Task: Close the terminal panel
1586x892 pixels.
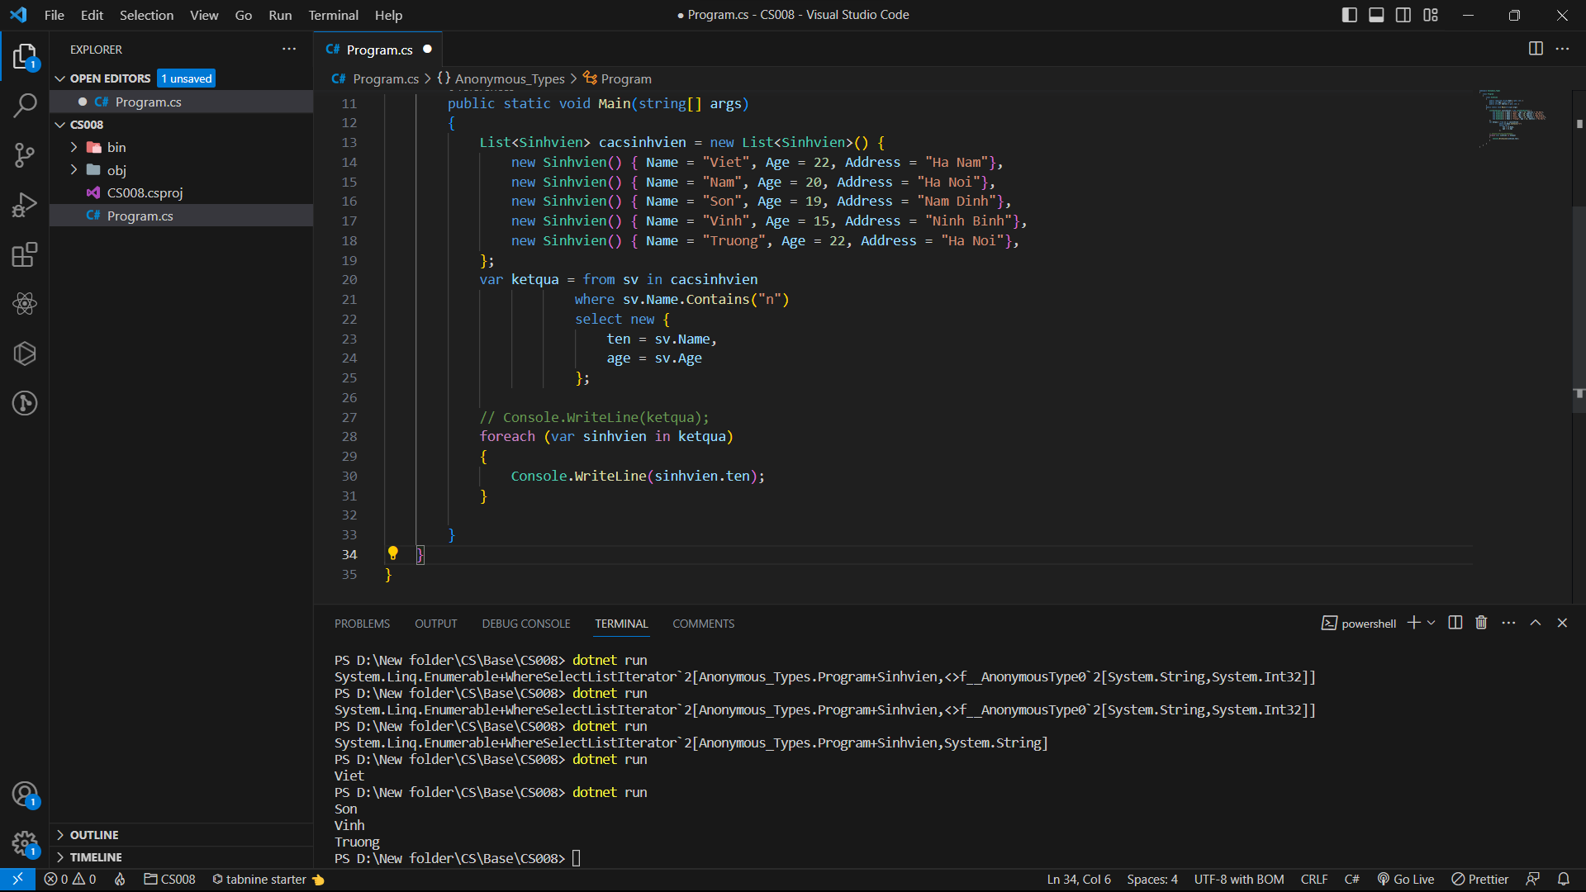Action: tap(1562, 623)
